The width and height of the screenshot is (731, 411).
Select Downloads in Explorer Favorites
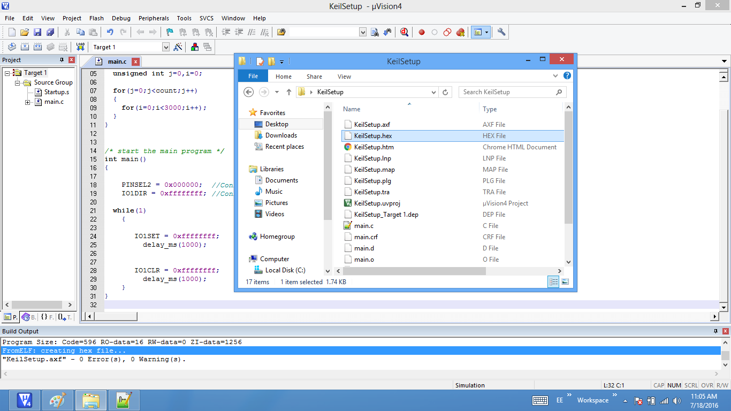point(281,135)
